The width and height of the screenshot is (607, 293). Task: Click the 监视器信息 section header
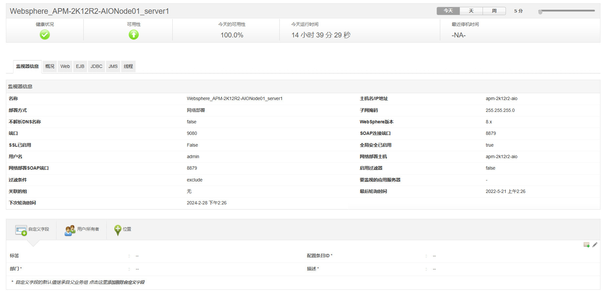tap(20, 87)
